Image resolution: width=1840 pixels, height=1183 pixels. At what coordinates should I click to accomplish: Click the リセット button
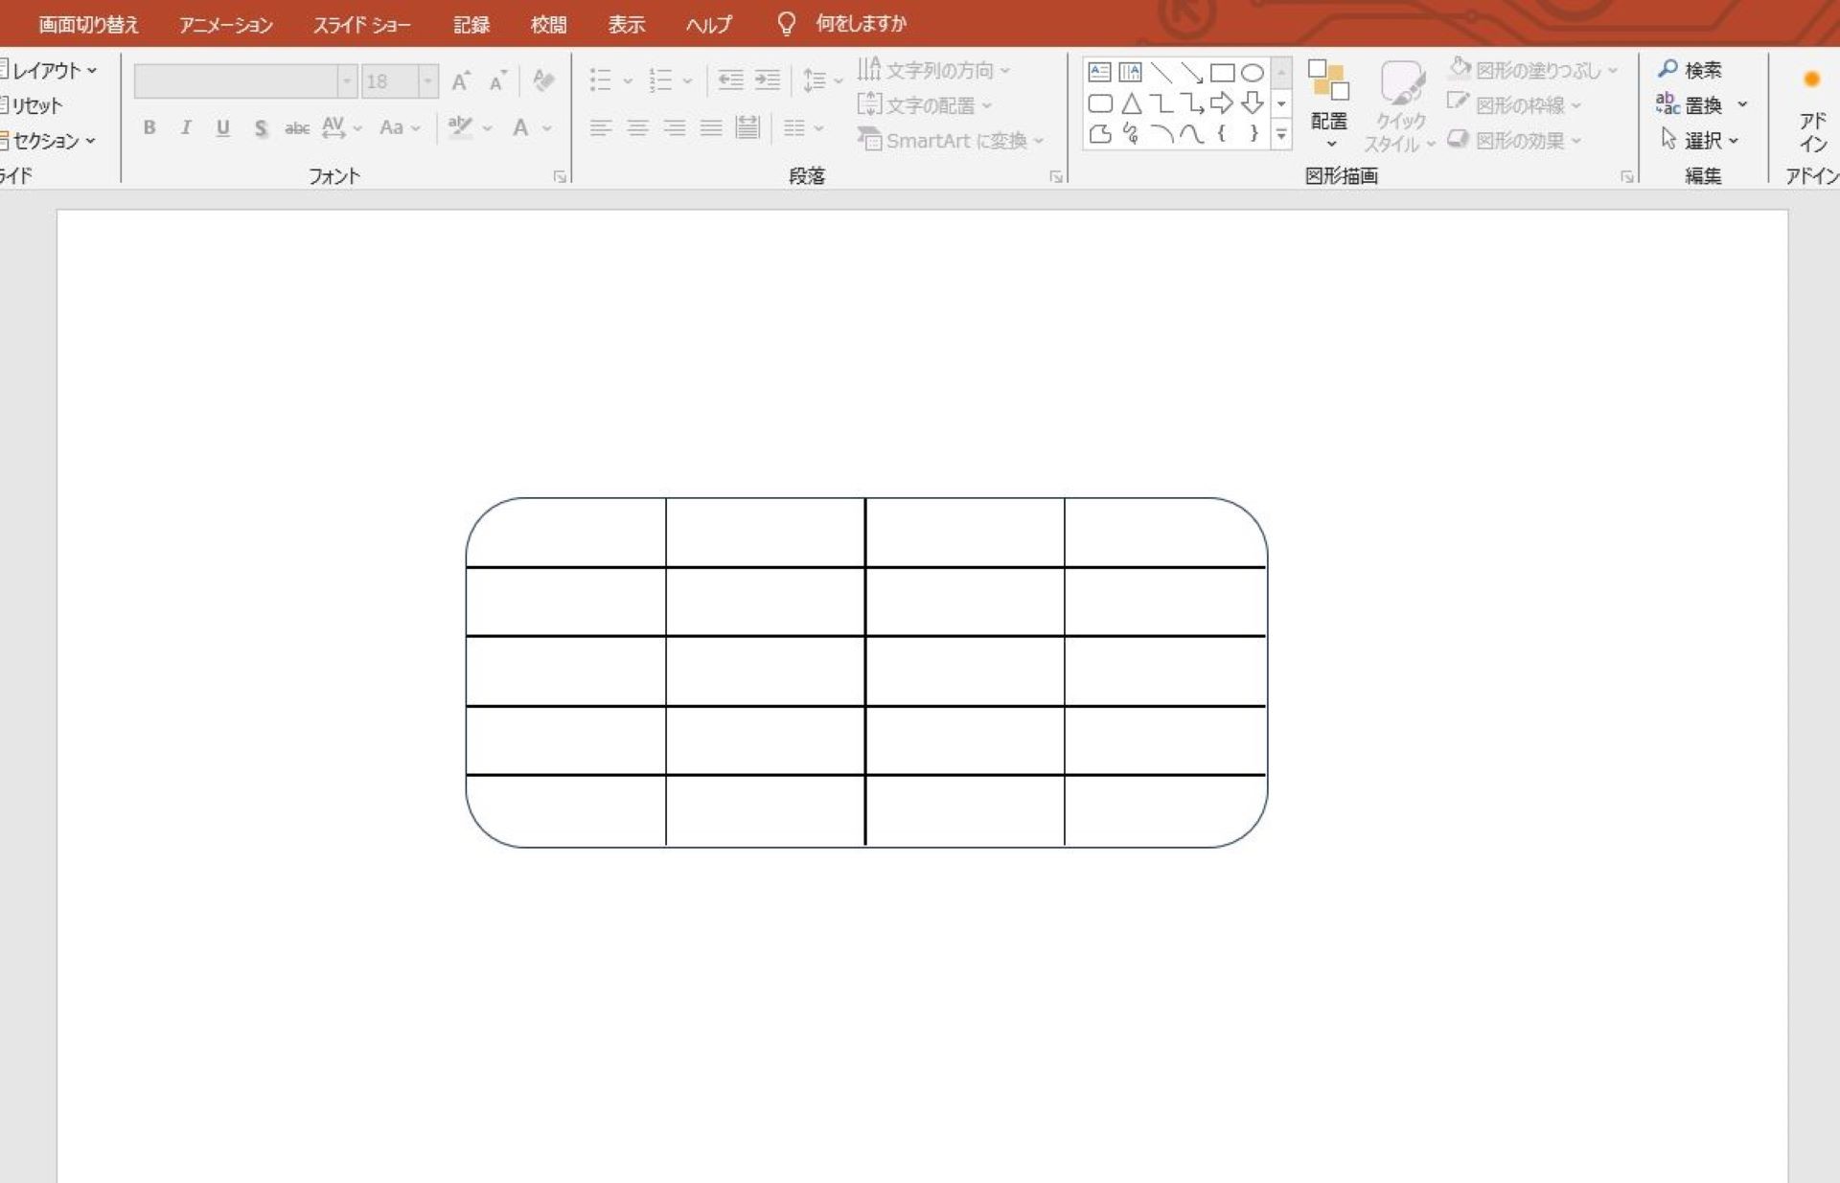pyautogui.click(x=32, y=105)
